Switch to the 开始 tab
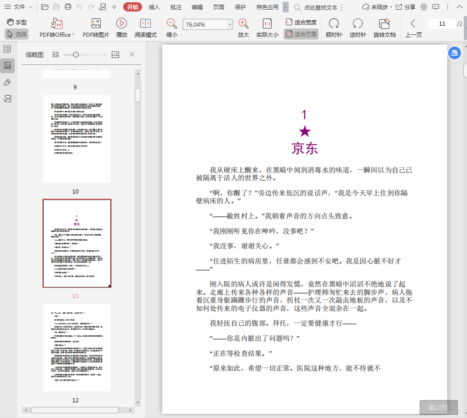This screenshot has height=418, width=467. pyautogui.click(x=132, y=7)
